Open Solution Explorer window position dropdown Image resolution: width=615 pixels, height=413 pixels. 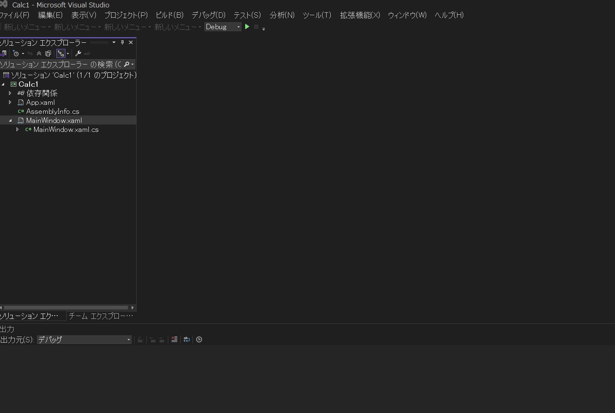pos(114,42)
